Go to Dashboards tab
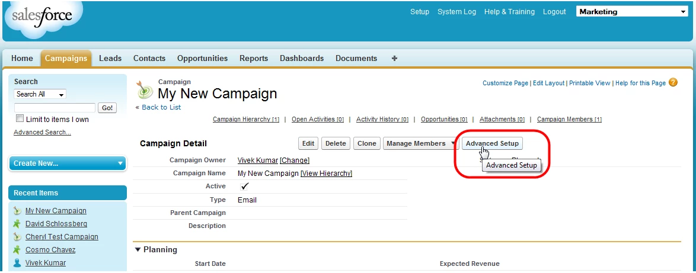 [302, 58]
